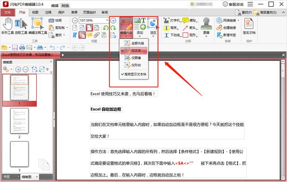Activate the Select tool (选取工具)
Viewport: 287px width, 182px height.
click(21, 26)
